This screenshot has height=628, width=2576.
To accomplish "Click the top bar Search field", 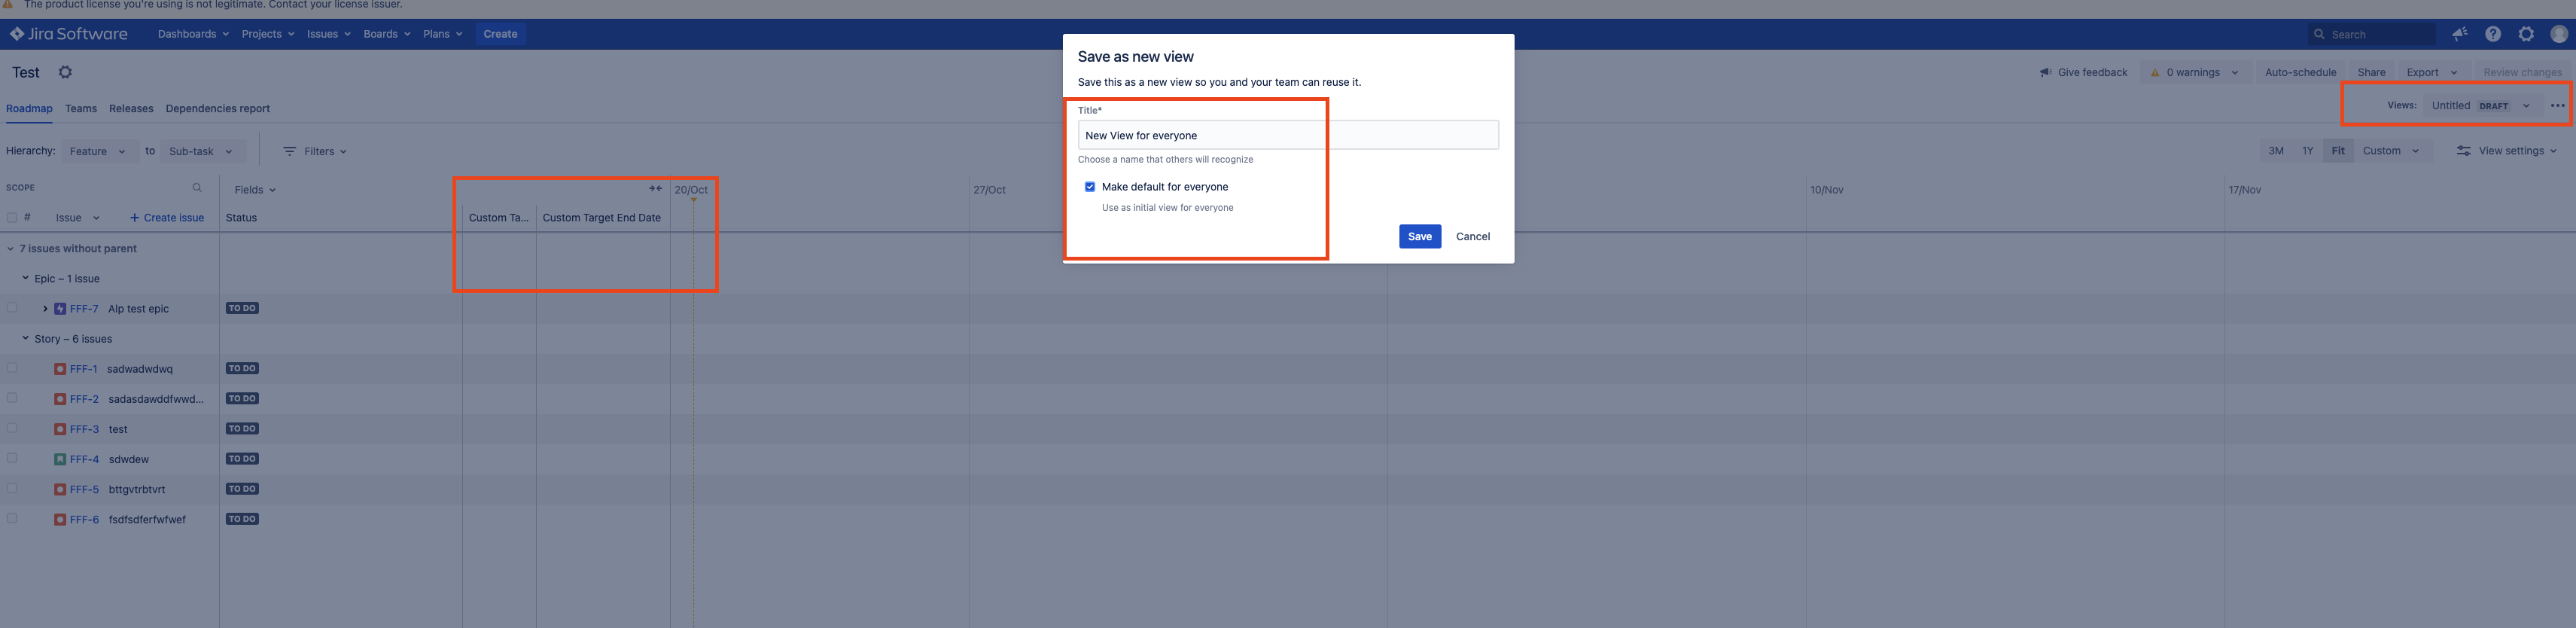I will (x=2372, y=34).
